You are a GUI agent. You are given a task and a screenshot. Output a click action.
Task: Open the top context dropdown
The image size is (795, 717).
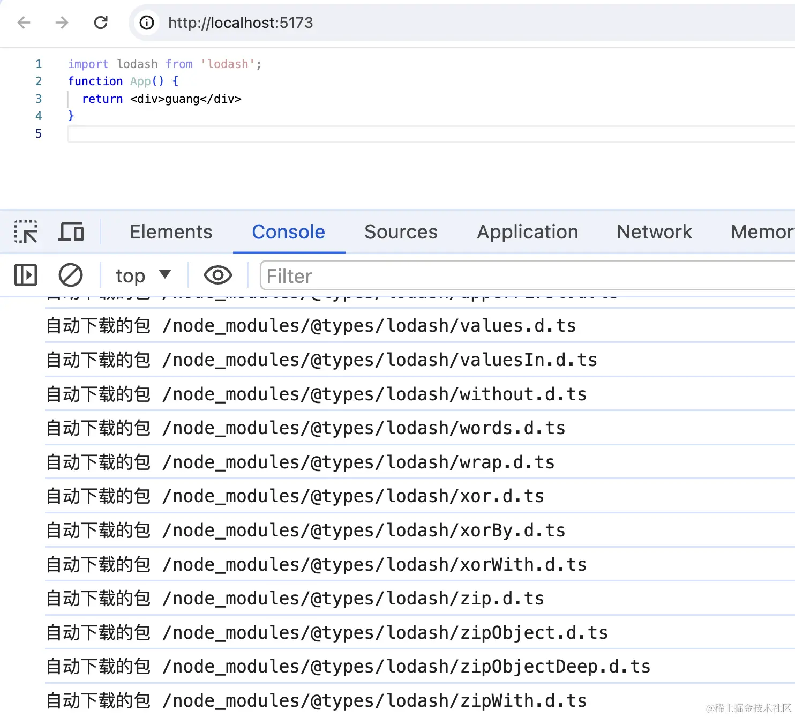point(143,275)
